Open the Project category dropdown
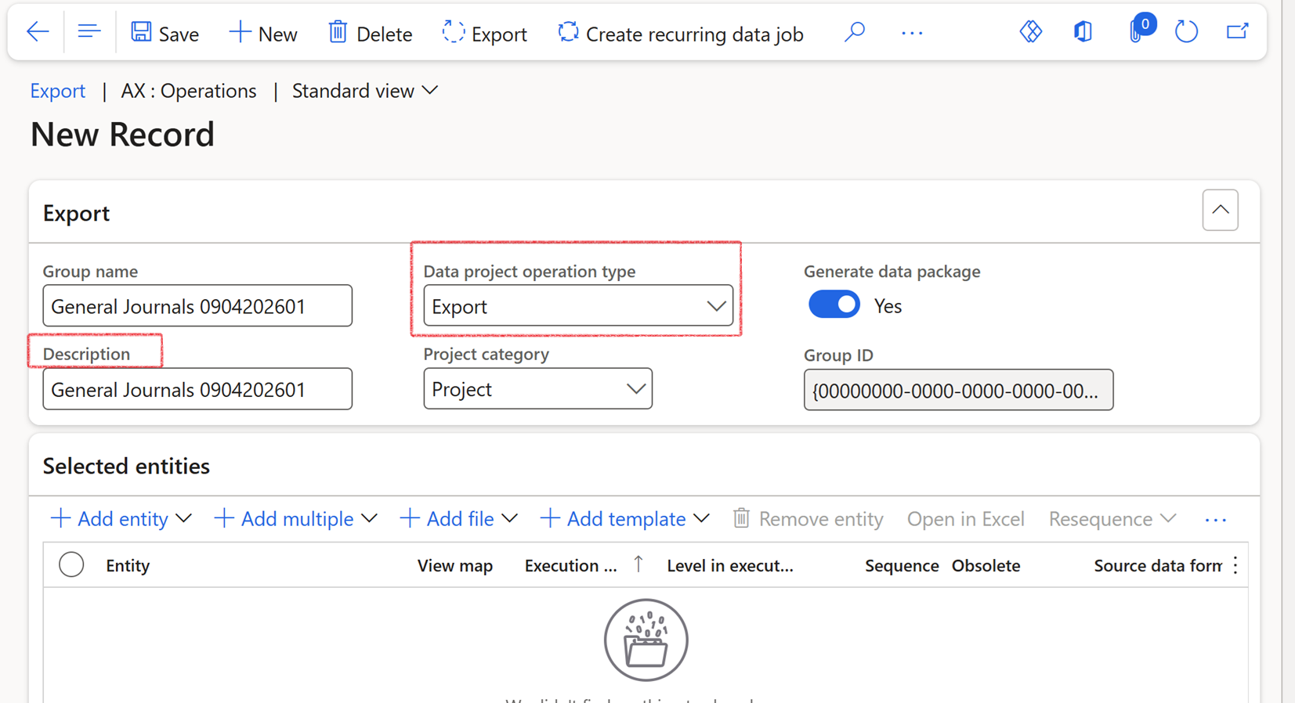This screenshot has height=703, width=1295. coord(537,389)
